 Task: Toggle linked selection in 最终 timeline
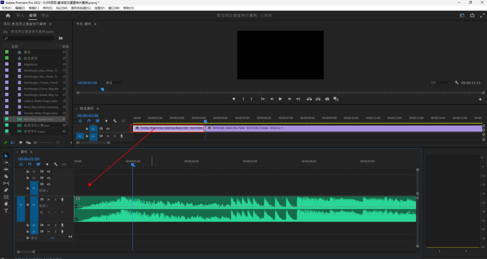pyautogui.click(x=38, y=164)
